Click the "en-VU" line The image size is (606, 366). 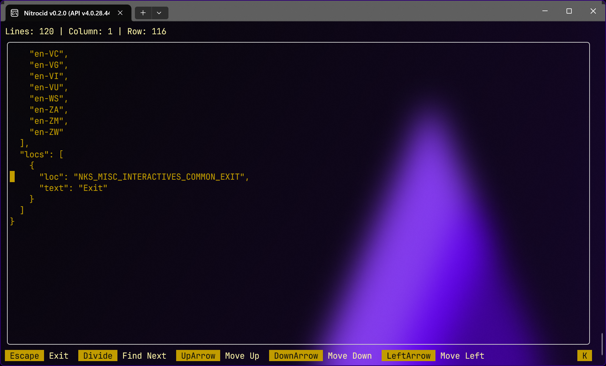coord(49,87)
